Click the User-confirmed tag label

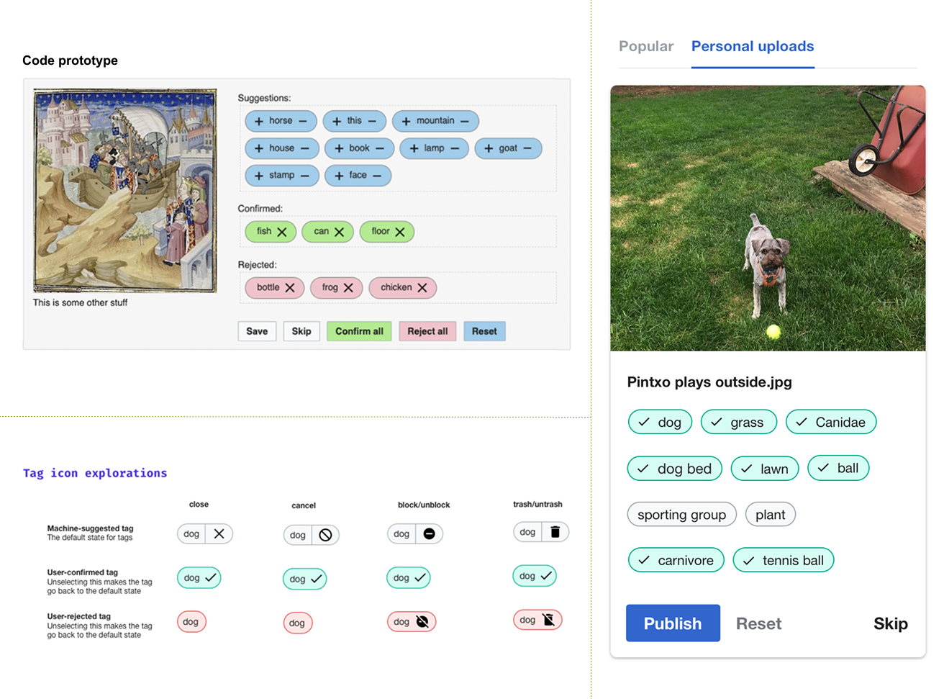tap(82, 572)
